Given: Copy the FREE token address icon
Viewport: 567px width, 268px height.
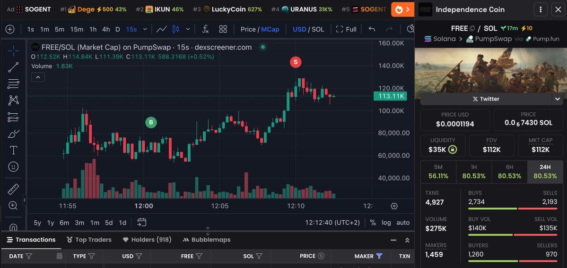Looking at the screenshot, I should (472, 28).
